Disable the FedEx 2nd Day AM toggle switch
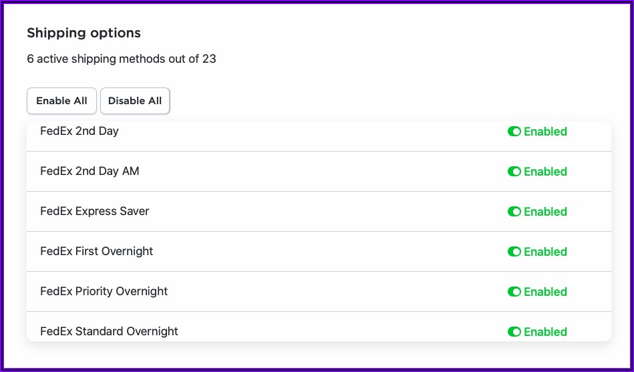 [x=514, y=172]
